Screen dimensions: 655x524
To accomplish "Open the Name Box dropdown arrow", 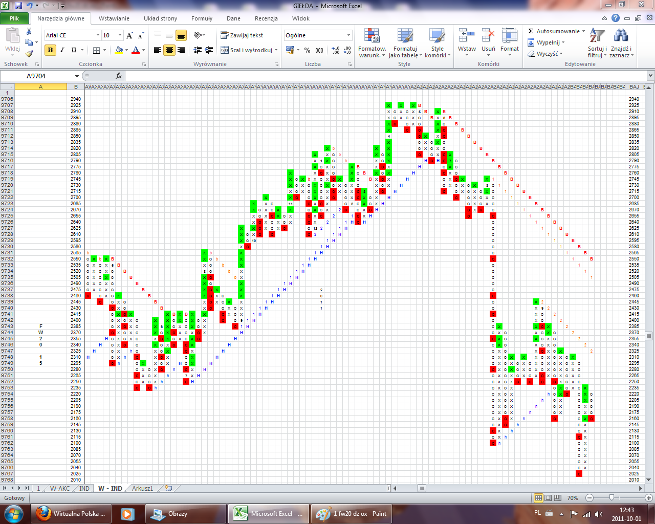I will 77,76.
